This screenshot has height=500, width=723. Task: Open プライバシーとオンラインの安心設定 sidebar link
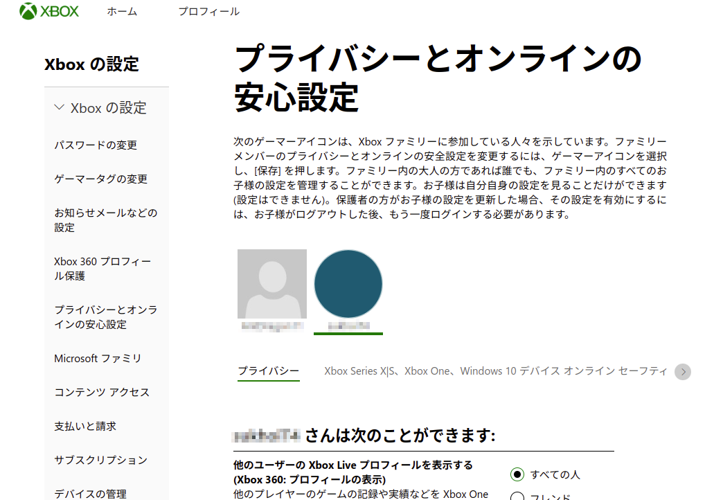tap(106, 317)
